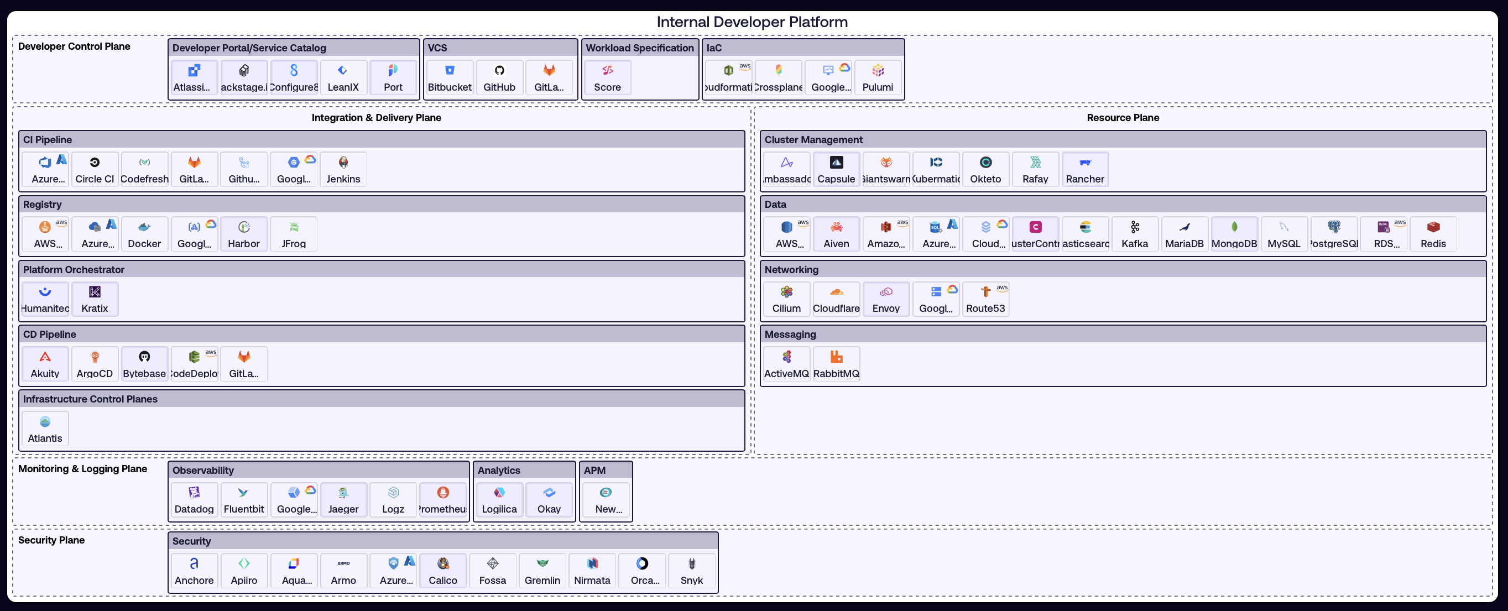
Task: Select the Gremlin tile under Security
Action: click(x=542, y=571)
